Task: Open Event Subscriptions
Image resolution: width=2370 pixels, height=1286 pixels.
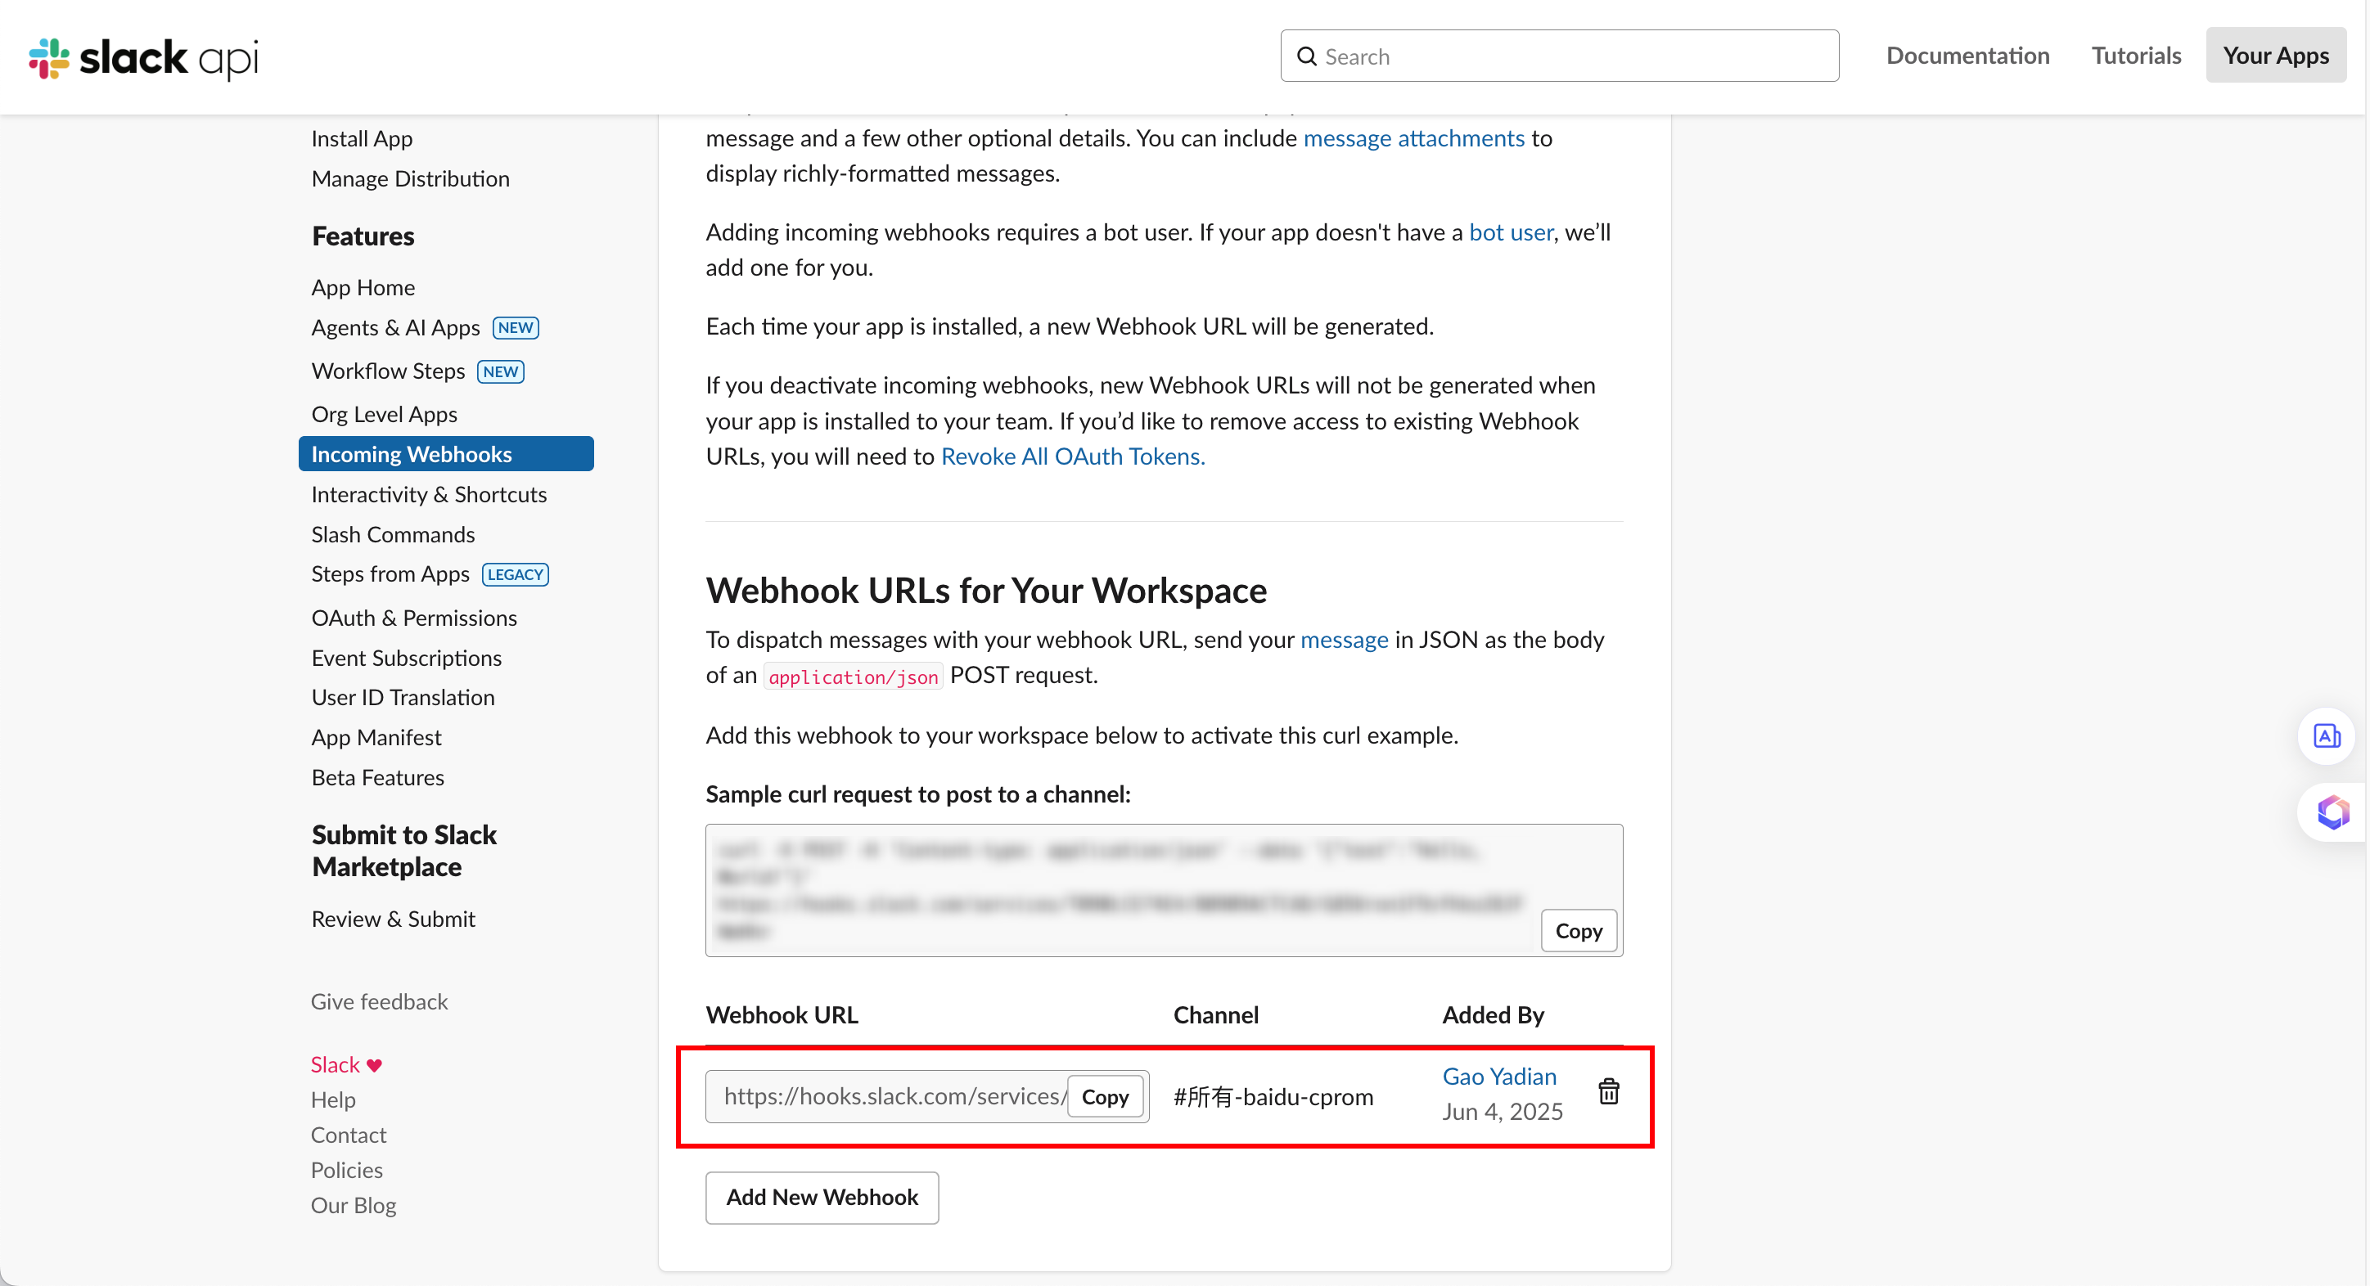Action: (x=406, y=658)
